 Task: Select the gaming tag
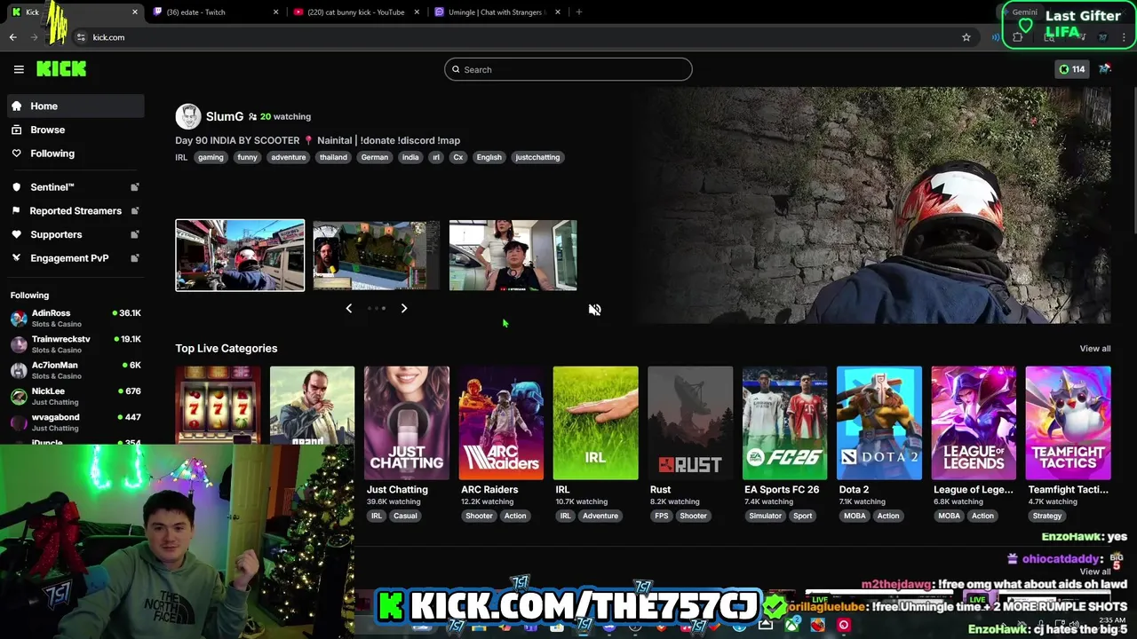click(x=211, y=157)
